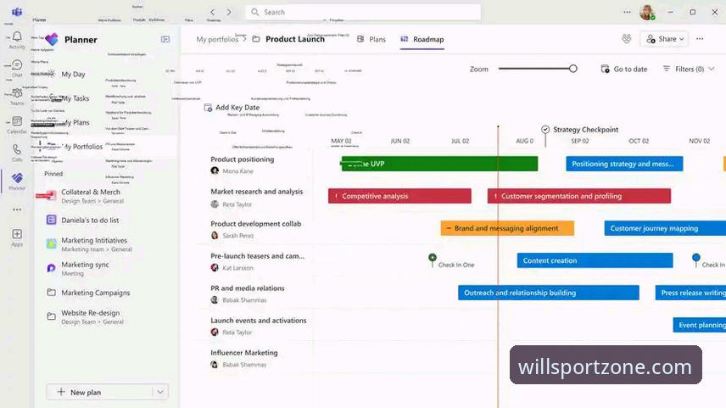Go forward with the right arrow

229,12
